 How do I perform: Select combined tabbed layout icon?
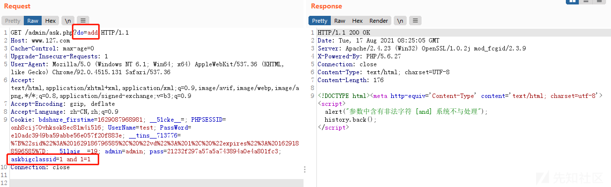600,2
